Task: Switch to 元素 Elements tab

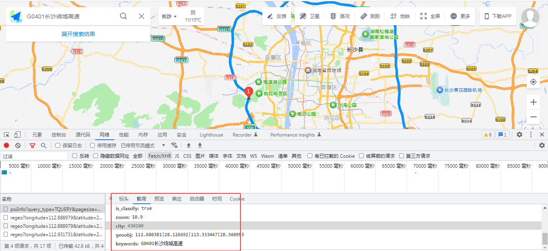Action: point(37,135)
